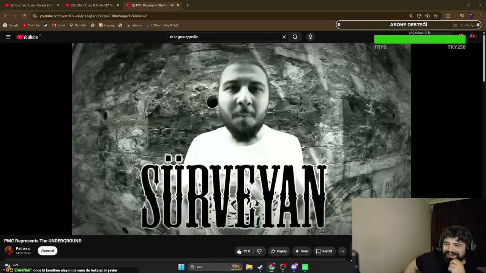The width and height of the screenshot is (486, 273).
Task: Select the YouTube URL in address bar
Action: [93, 16]
